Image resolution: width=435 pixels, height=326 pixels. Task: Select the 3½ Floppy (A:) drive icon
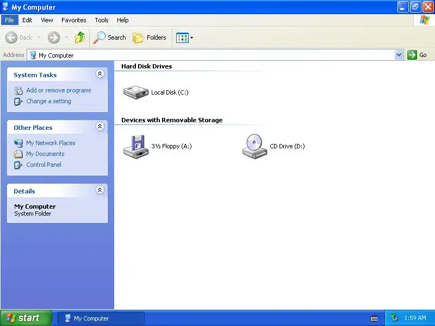(x=136, y=146)
